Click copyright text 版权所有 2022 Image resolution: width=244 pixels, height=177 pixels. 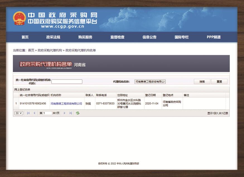coord(119,163)
